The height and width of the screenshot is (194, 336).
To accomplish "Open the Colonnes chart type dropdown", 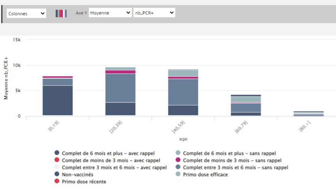I will pos(26,13).
